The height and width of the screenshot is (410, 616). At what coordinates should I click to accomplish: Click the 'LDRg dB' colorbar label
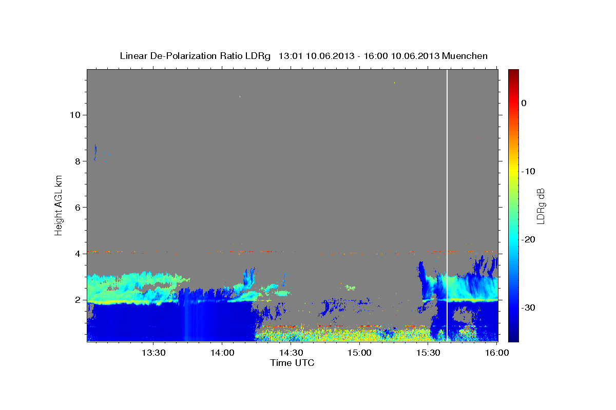[540, 206]
